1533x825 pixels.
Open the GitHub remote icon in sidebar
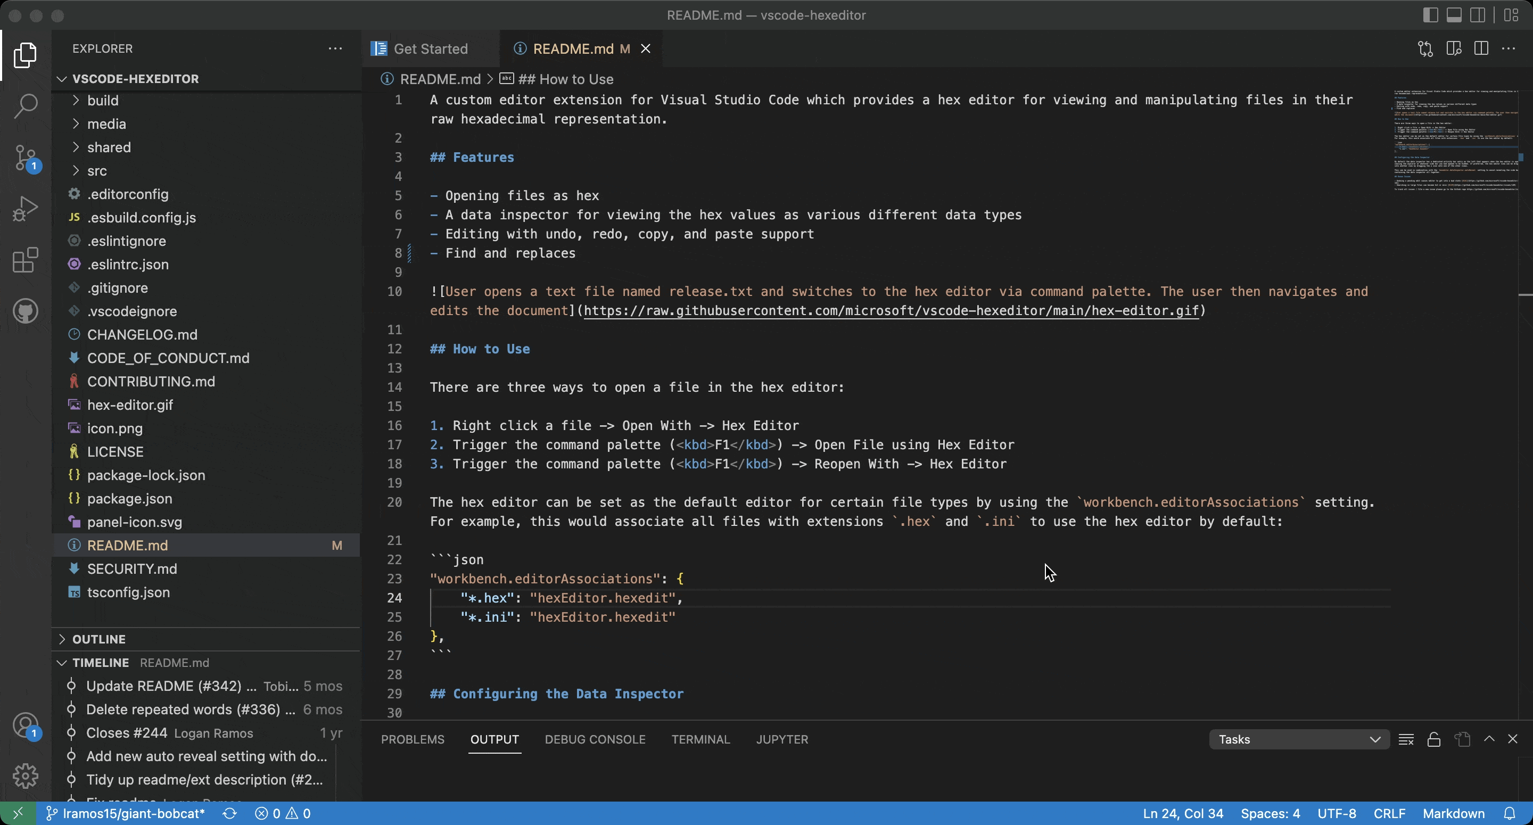tap(25, 310)
